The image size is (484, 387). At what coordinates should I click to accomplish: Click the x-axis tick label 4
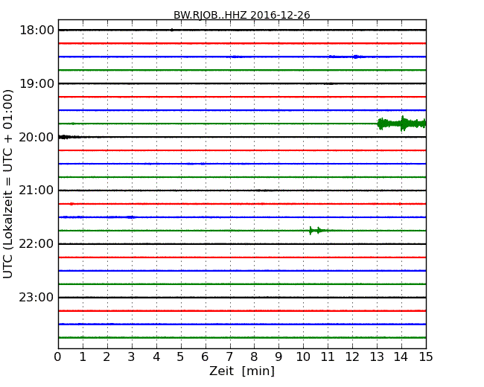pyautogui.click(x=156, y=357)
